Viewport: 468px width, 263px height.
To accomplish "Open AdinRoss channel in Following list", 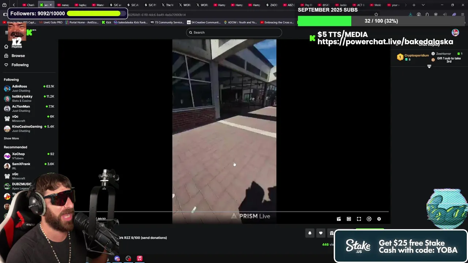I will (29, 88).
